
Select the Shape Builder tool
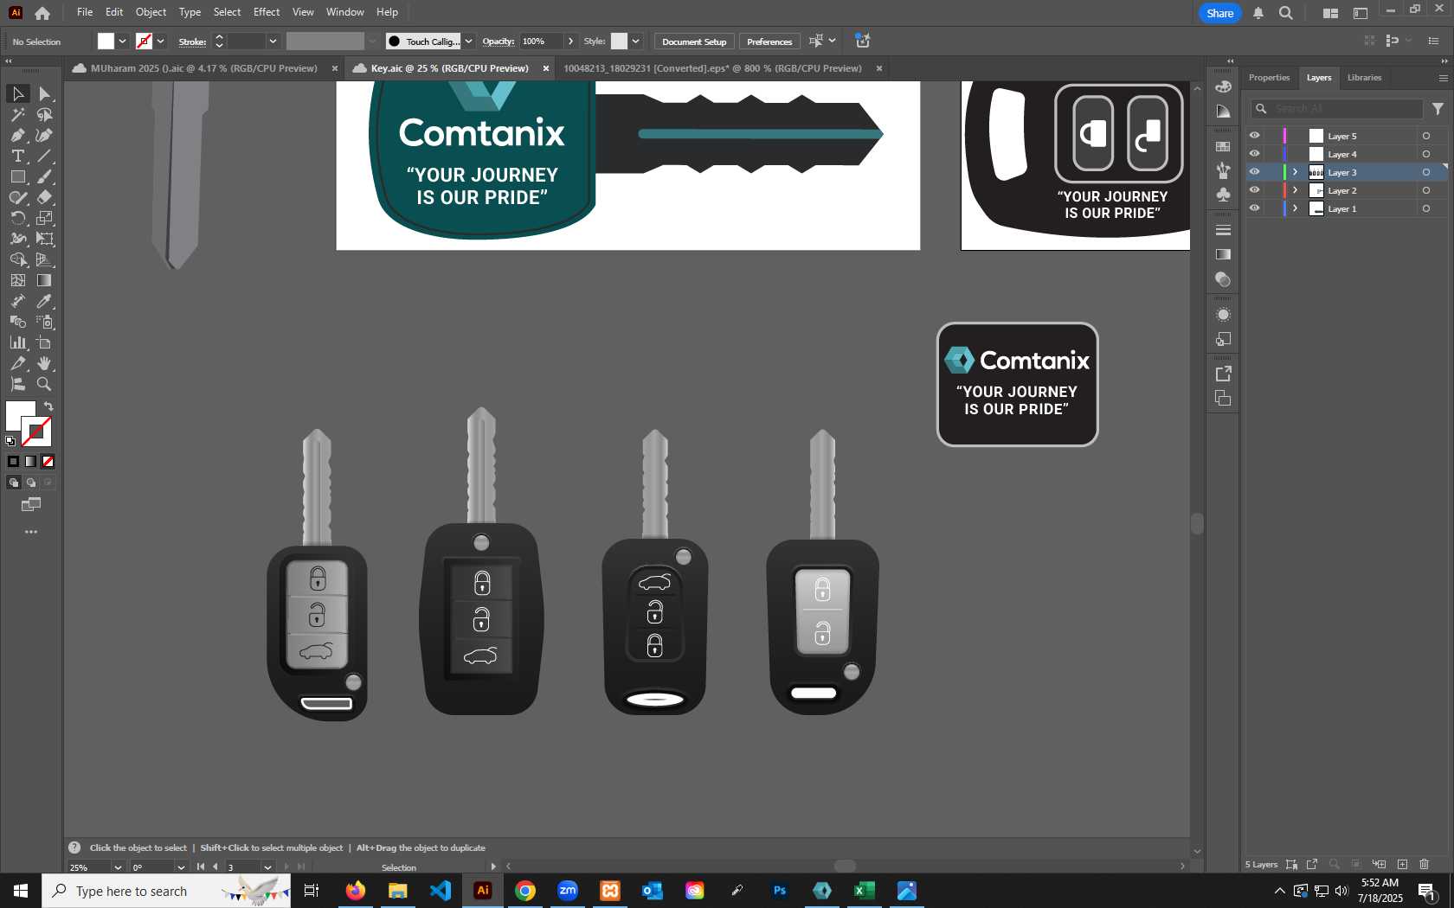17,259
